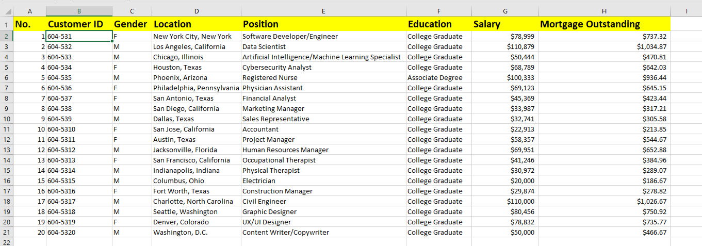
Task: Click the Mortgage Outstanding header cell
Action: pos(590,24)
